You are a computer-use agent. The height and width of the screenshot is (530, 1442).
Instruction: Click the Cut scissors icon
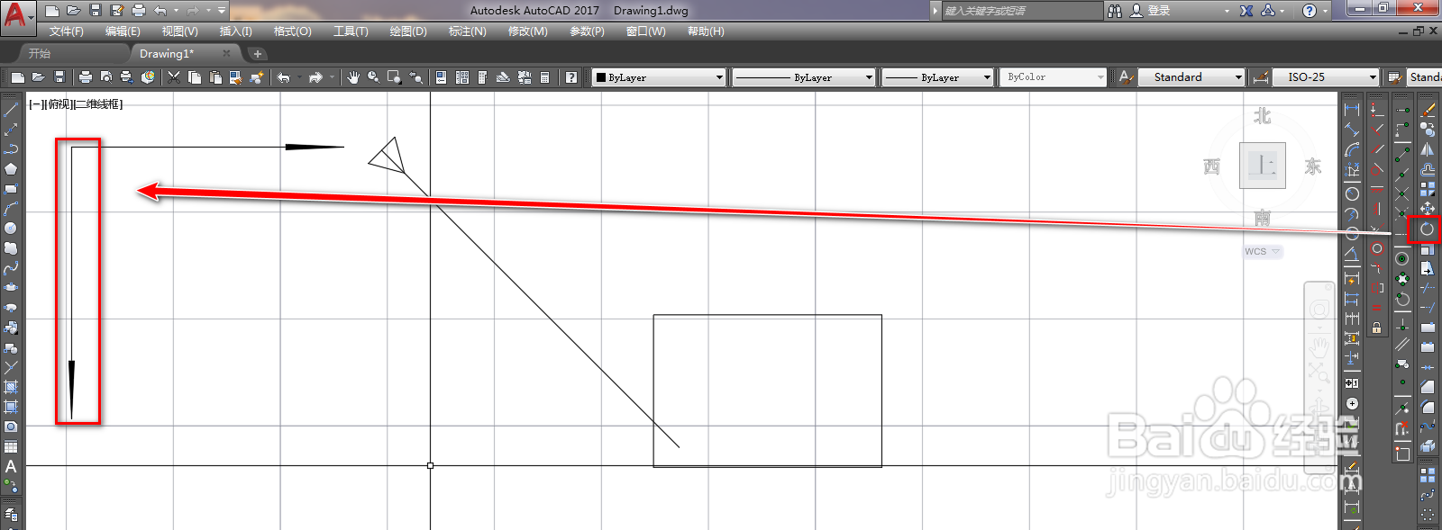tap(174, 77)
